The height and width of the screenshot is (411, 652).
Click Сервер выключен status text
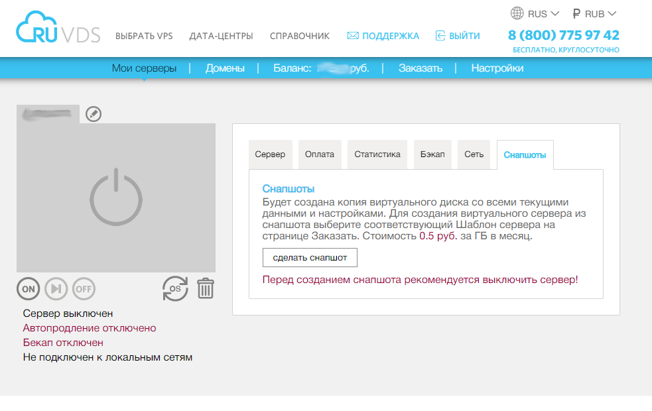68,314
